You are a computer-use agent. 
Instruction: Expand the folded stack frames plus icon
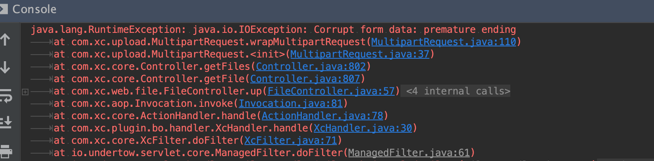click(25, 92)
